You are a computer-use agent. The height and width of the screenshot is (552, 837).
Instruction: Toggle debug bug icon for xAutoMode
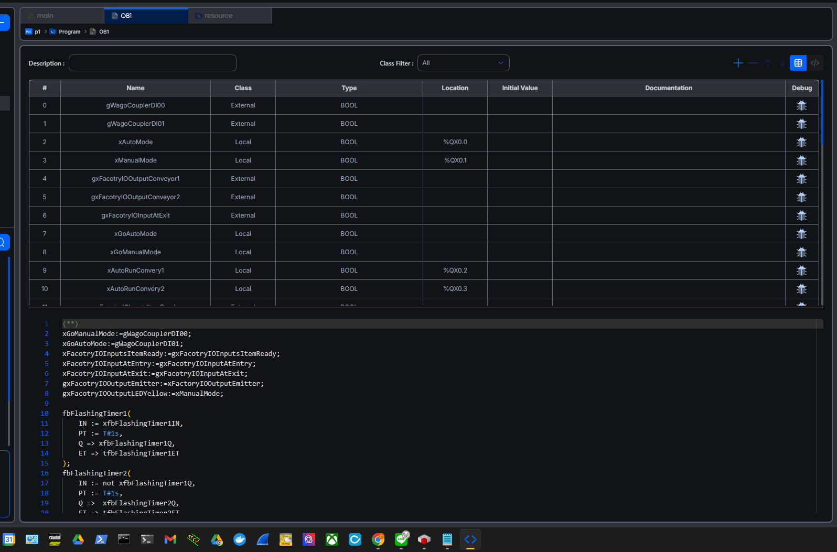click(x=801, y=142)
